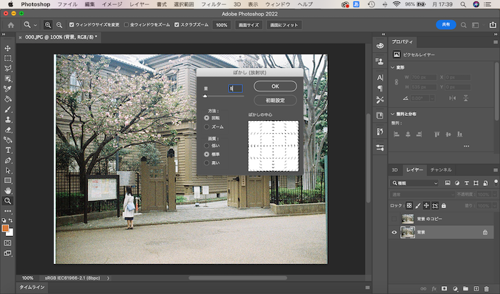
Task: Enable ウィンドウサイズを変更 checkbox
Action: (x=71, y=25)
